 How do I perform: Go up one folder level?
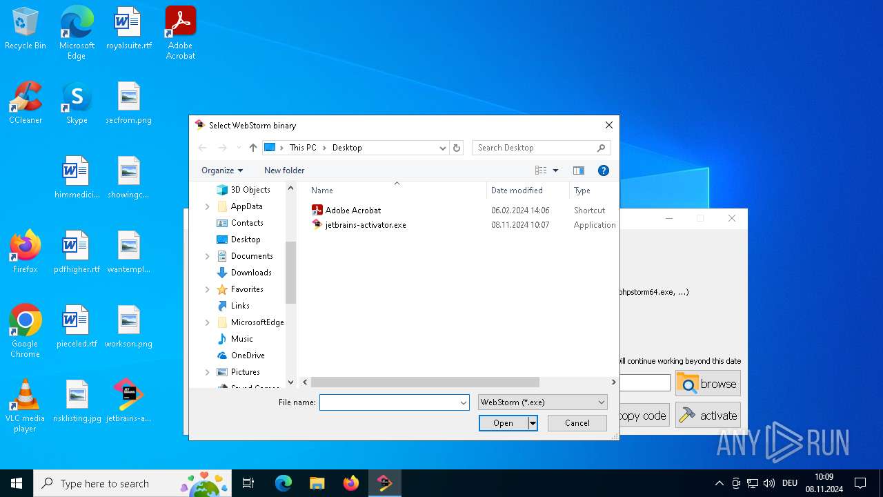(253, 148)
